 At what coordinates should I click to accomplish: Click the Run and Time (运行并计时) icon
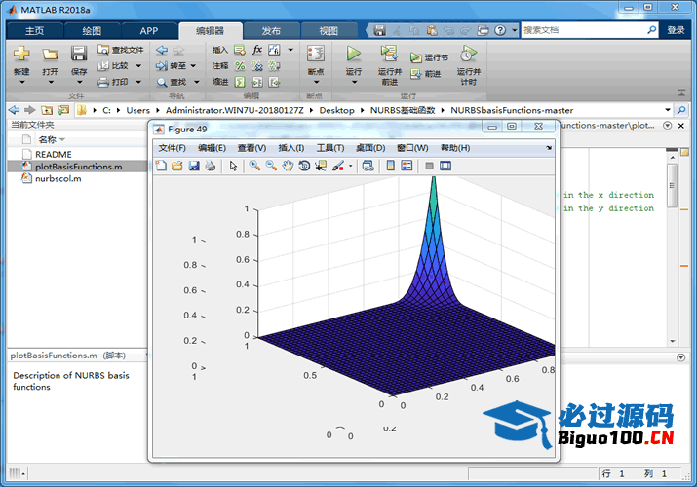[x=468, y=55]
